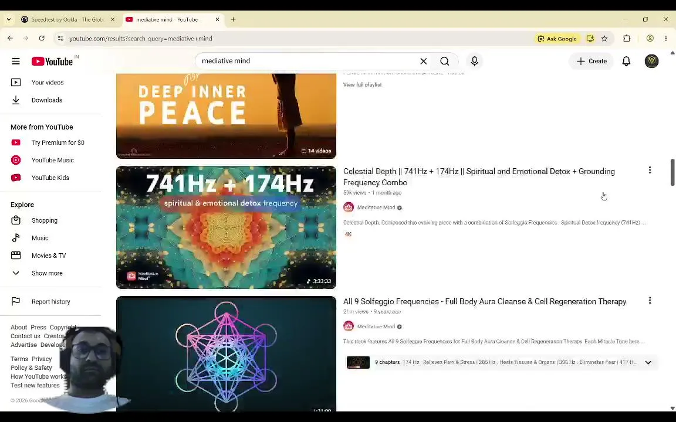The image size is (676, 422).
Task: Go back with browser back arrow
Action: (11, 38)
